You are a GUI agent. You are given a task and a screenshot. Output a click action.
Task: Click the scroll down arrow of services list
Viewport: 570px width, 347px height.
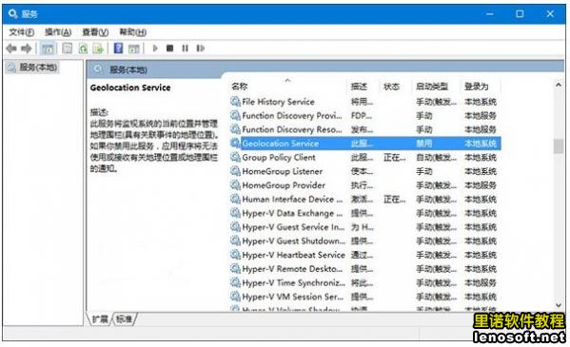pyautogui.click(x=559, y=305)
